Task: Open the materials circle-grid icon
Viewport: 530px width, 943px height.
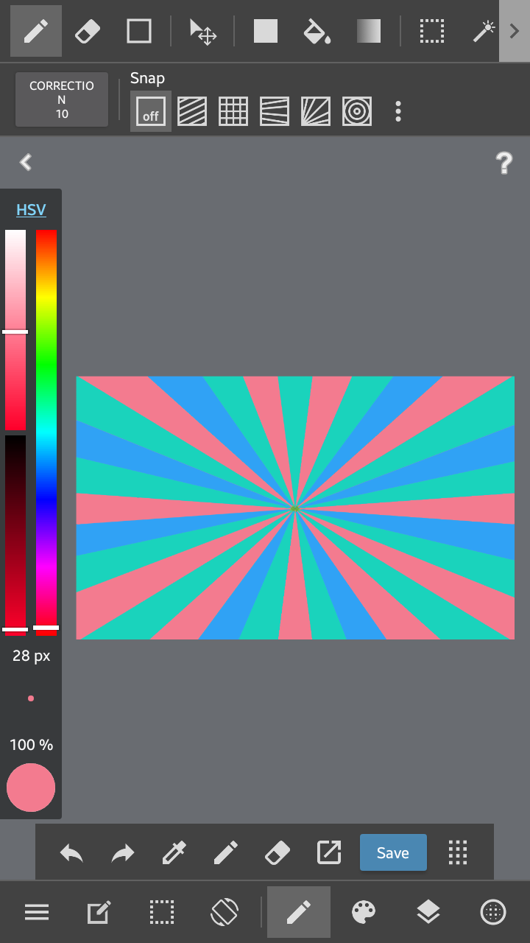Action: pyautogui.click(x=493, y=913)
